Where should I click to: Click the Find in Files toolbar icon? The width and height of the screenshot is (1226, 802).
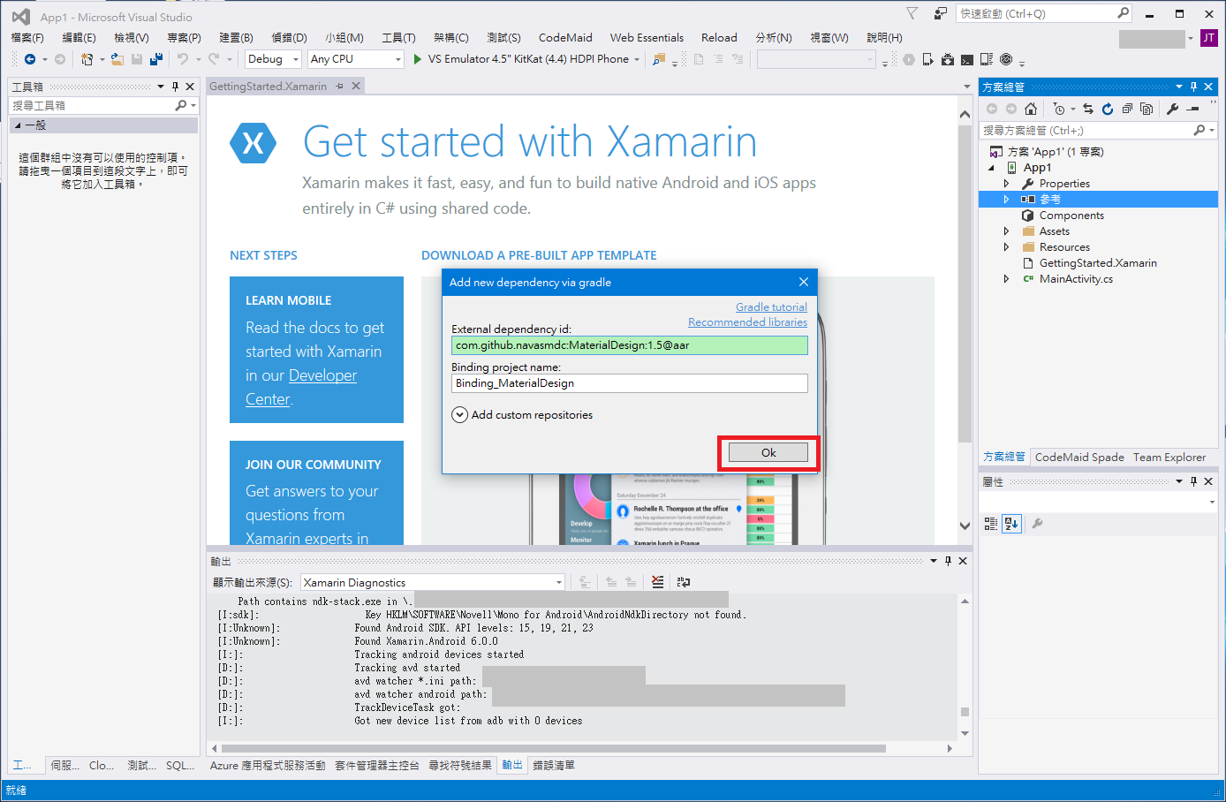[x=659, y=59]
